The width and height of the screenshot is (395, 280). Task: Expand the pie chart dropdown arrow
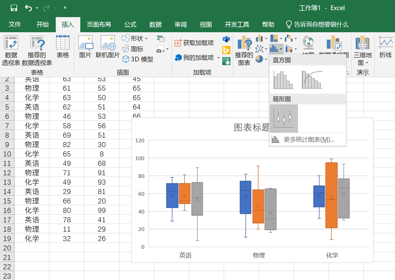click(x=266, y=59)
